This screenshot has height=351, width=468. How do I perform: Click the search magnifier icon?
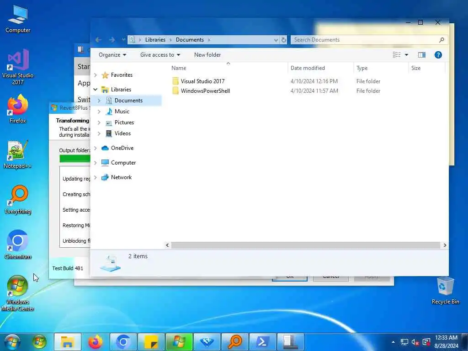click(442, 40)
